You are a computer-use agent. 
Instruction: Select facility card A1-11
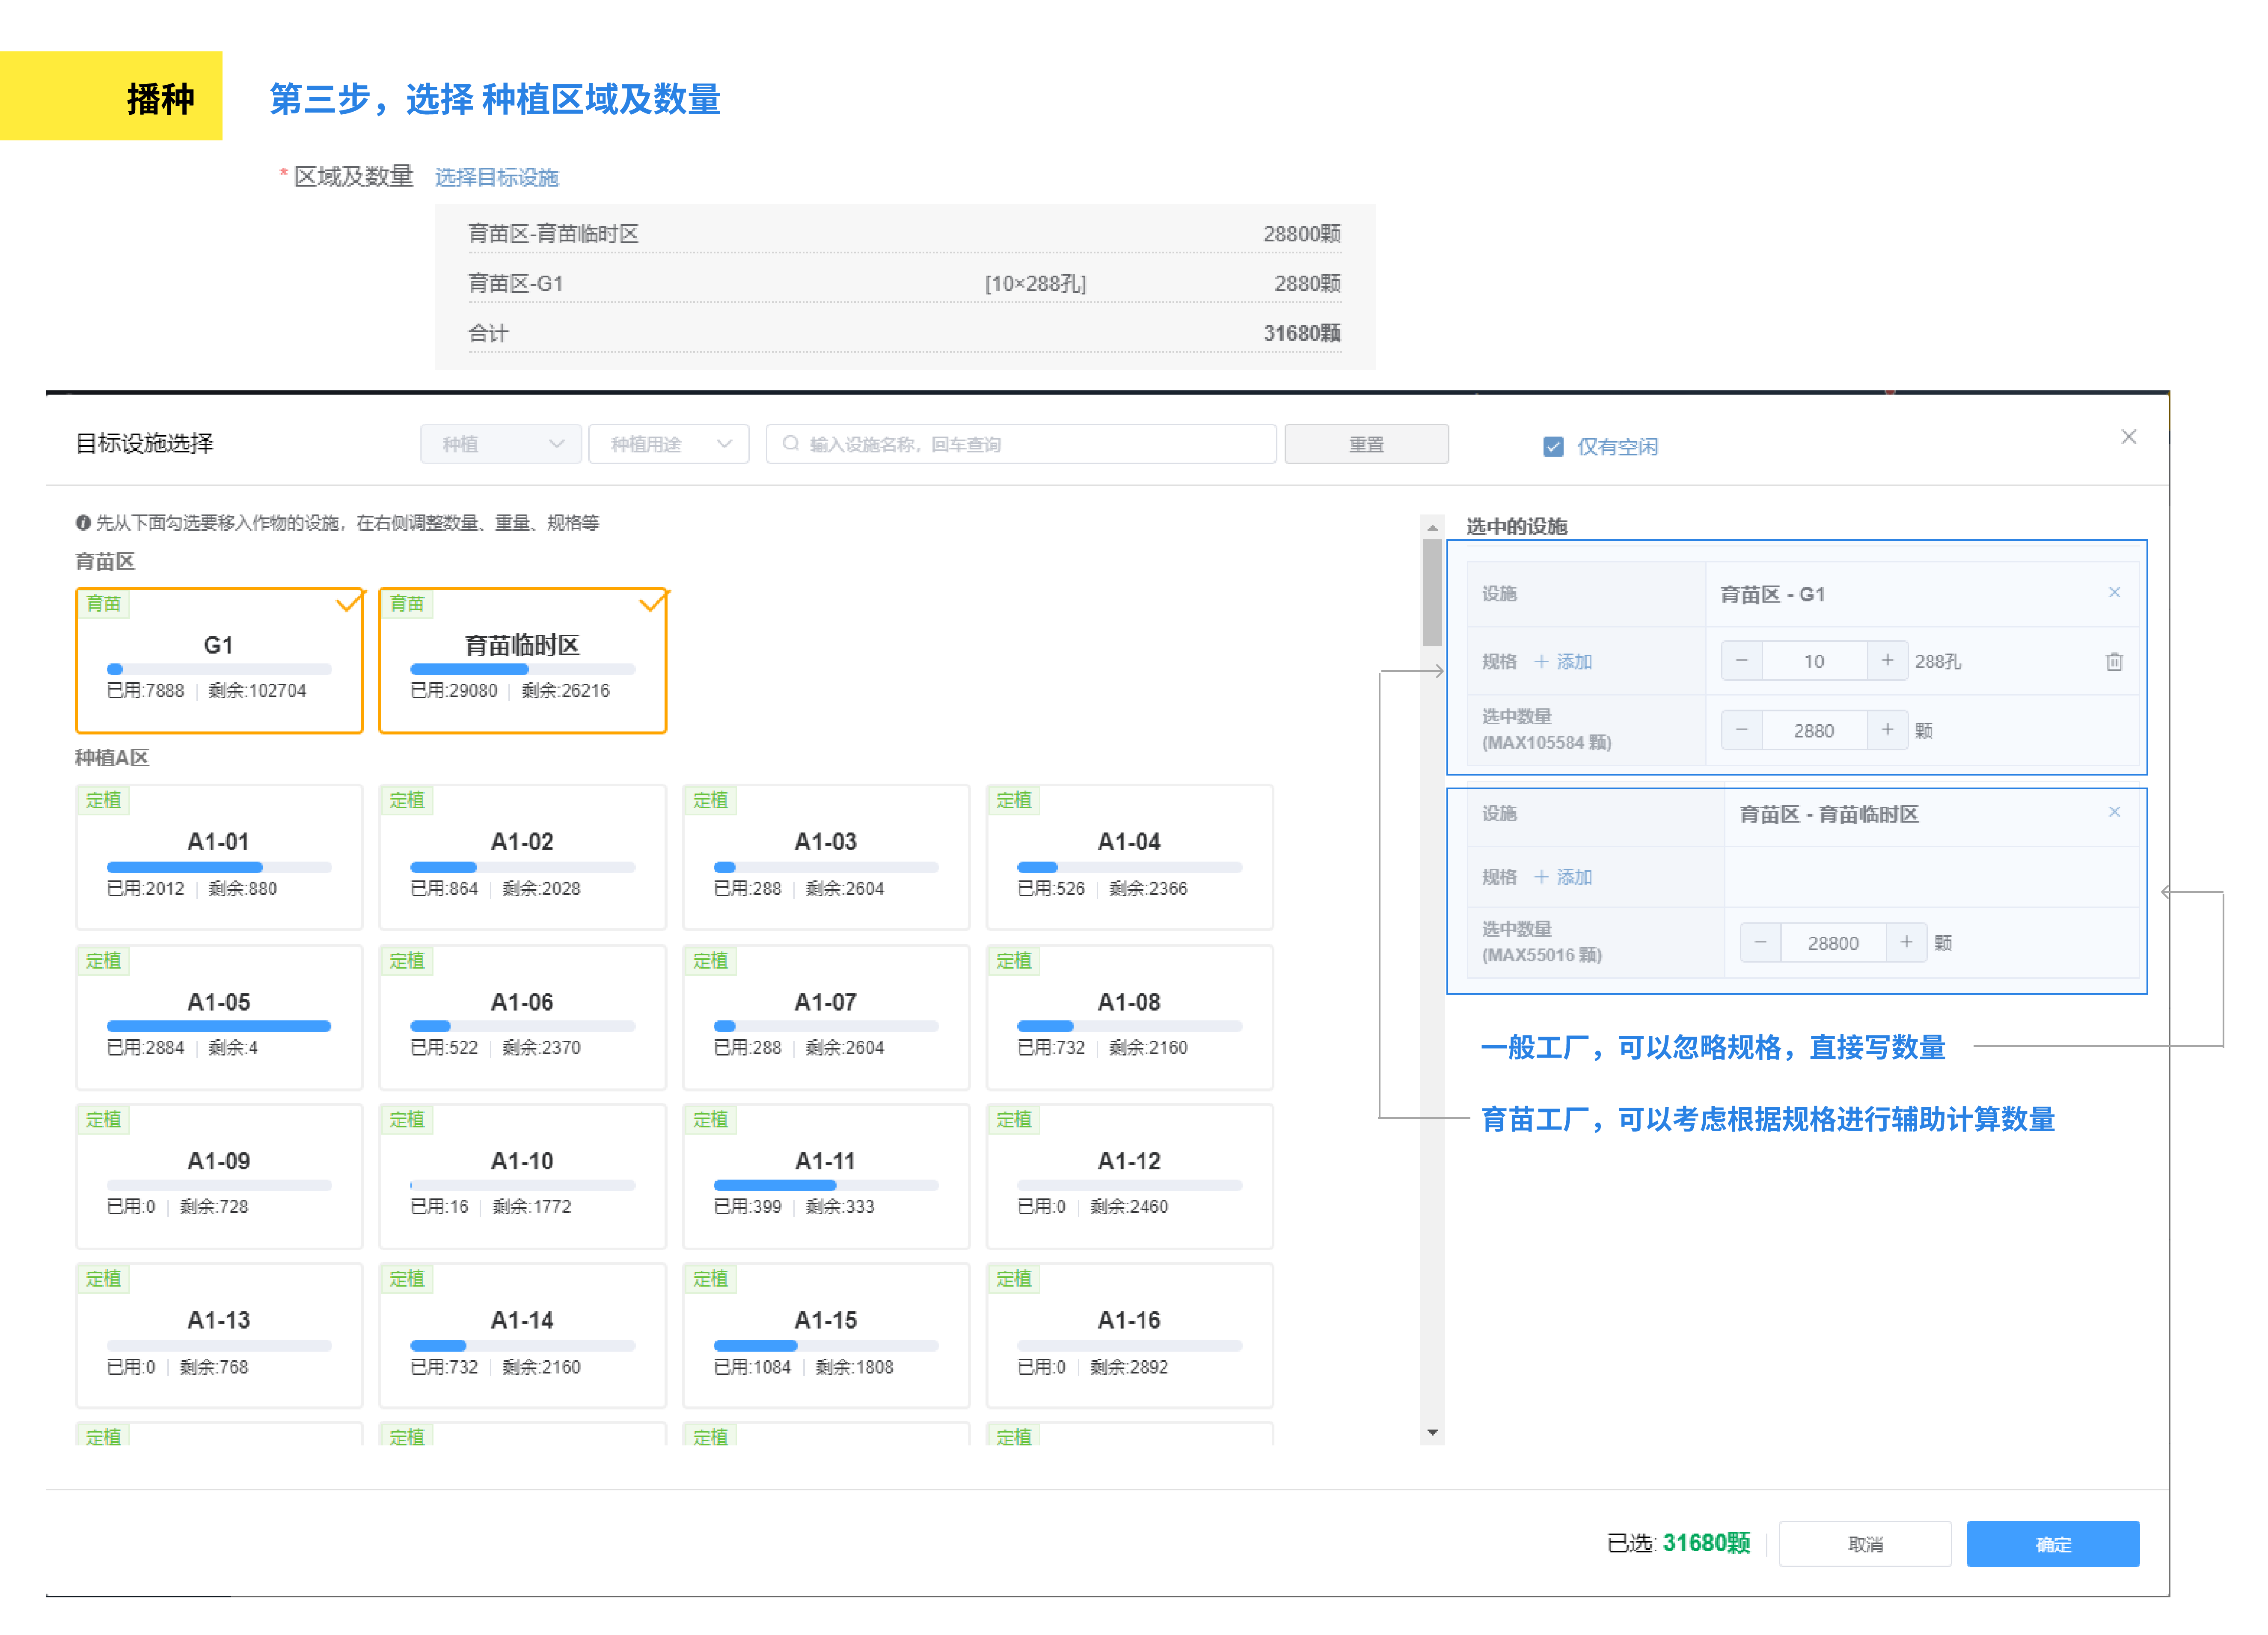click(x=826, y=1176)
